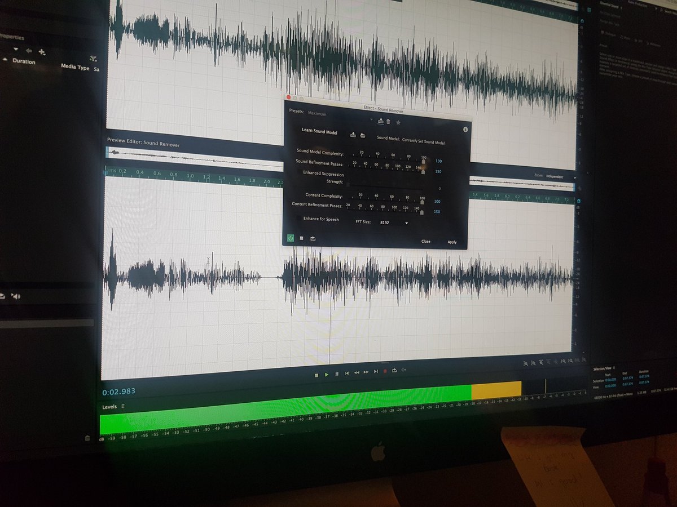Sort files by the Duration column header
The height and width of the screenshot is (507, 677).
[24, 61]
